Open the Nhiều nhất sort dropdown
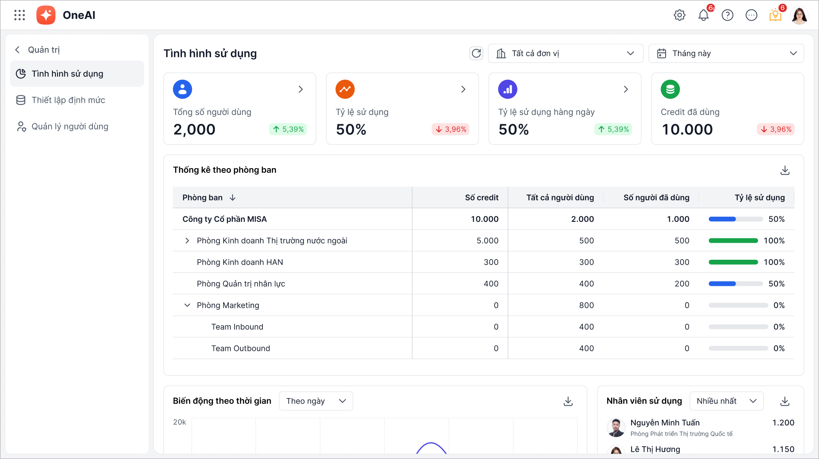Image resolution: width=819 pixels, height=459 pixels. pos(726,401)
